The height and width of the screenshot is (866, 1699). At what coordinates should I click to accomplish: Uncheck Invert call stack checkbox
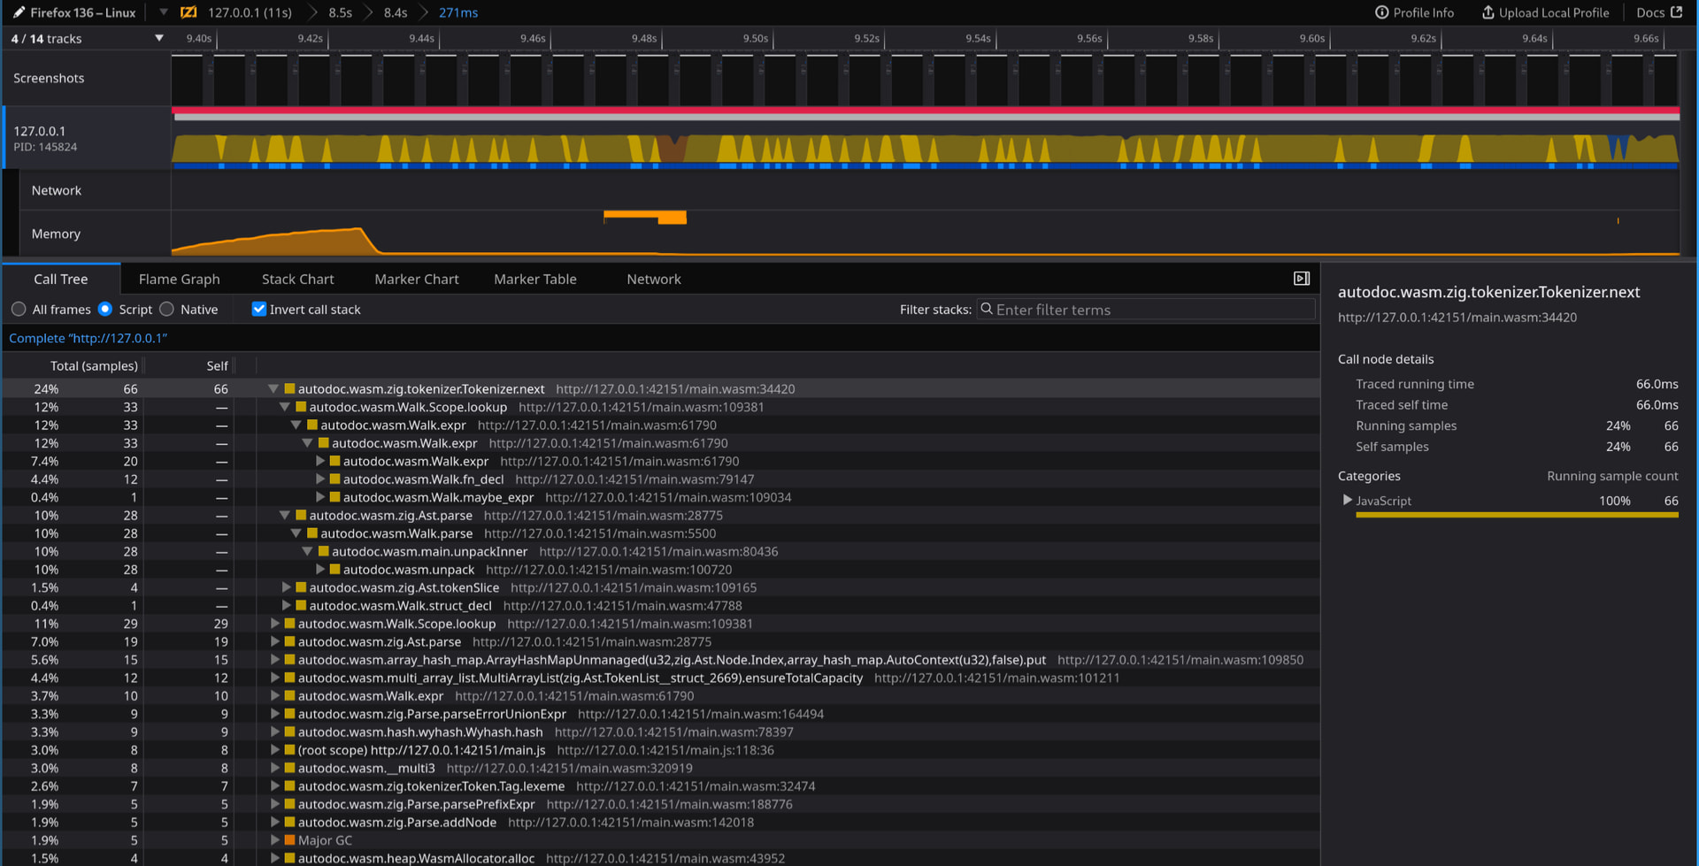pos(259,309)
